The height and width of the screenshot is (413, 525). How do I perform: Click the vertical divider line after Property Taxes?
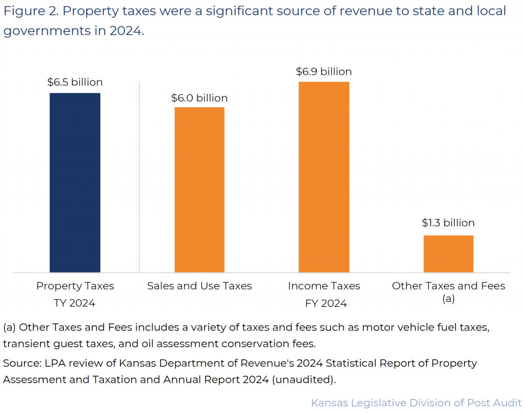(x=139, y=177)
